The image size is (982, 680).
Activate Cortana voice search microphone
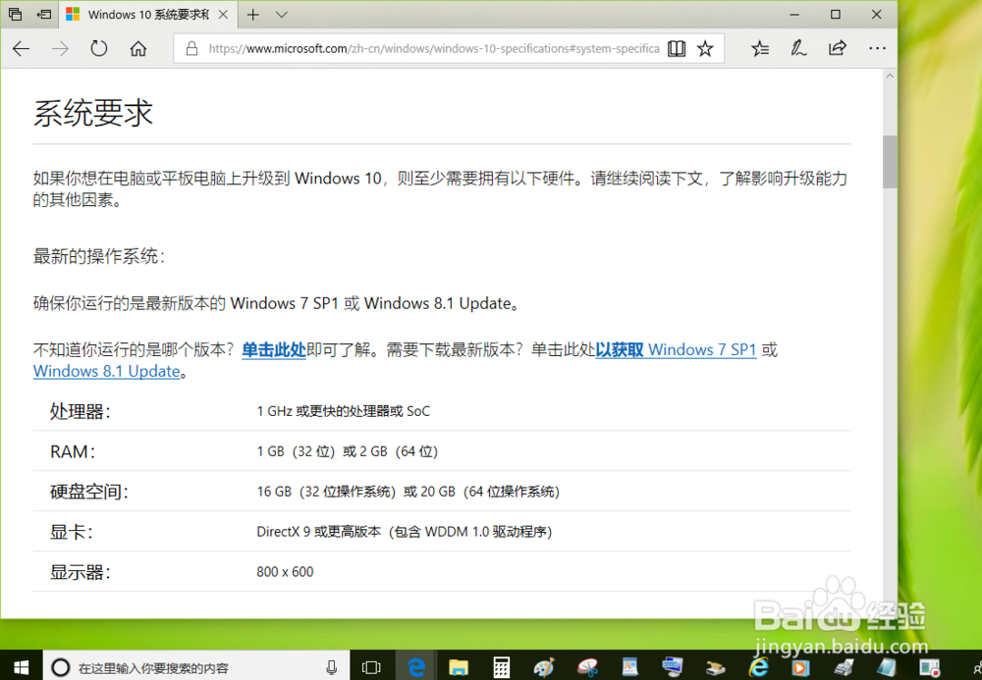[332, 666]
